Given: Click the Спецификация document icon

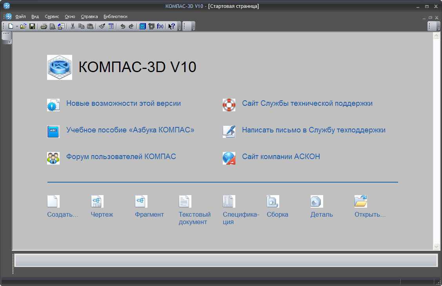Looking at the screenshot, I should pos(229,201).
